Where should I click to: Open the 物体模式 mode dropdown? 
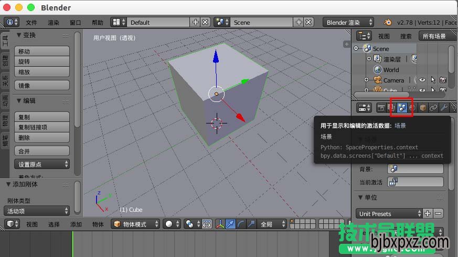[135, 224]
